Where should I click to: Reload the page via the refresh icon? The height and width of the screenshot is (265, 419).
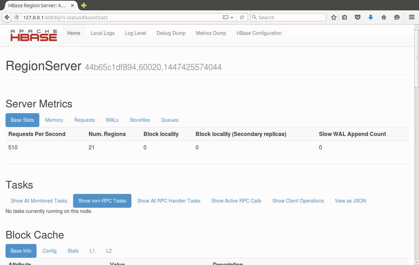[x=241, y=17]
